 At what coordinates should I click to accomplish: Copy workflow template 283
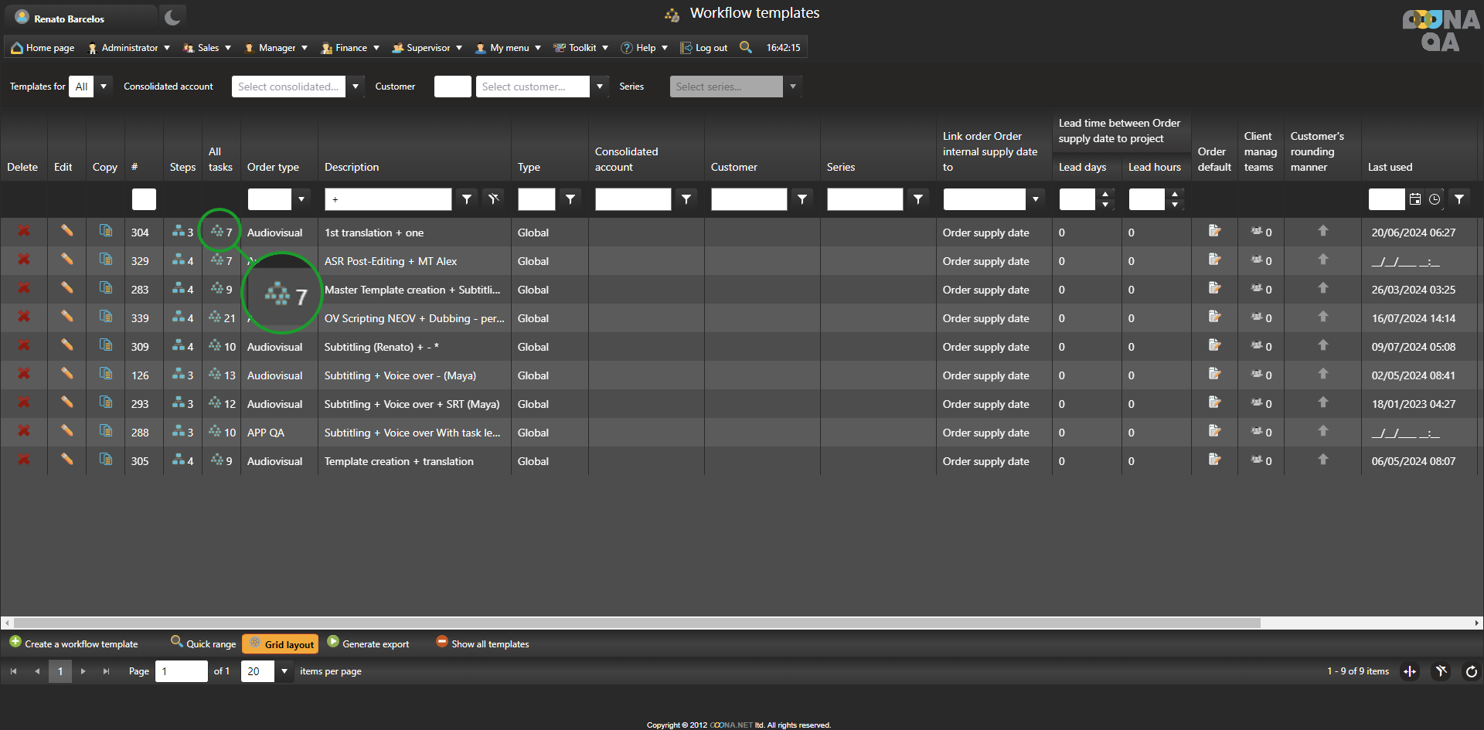click(x=105, y=289)
